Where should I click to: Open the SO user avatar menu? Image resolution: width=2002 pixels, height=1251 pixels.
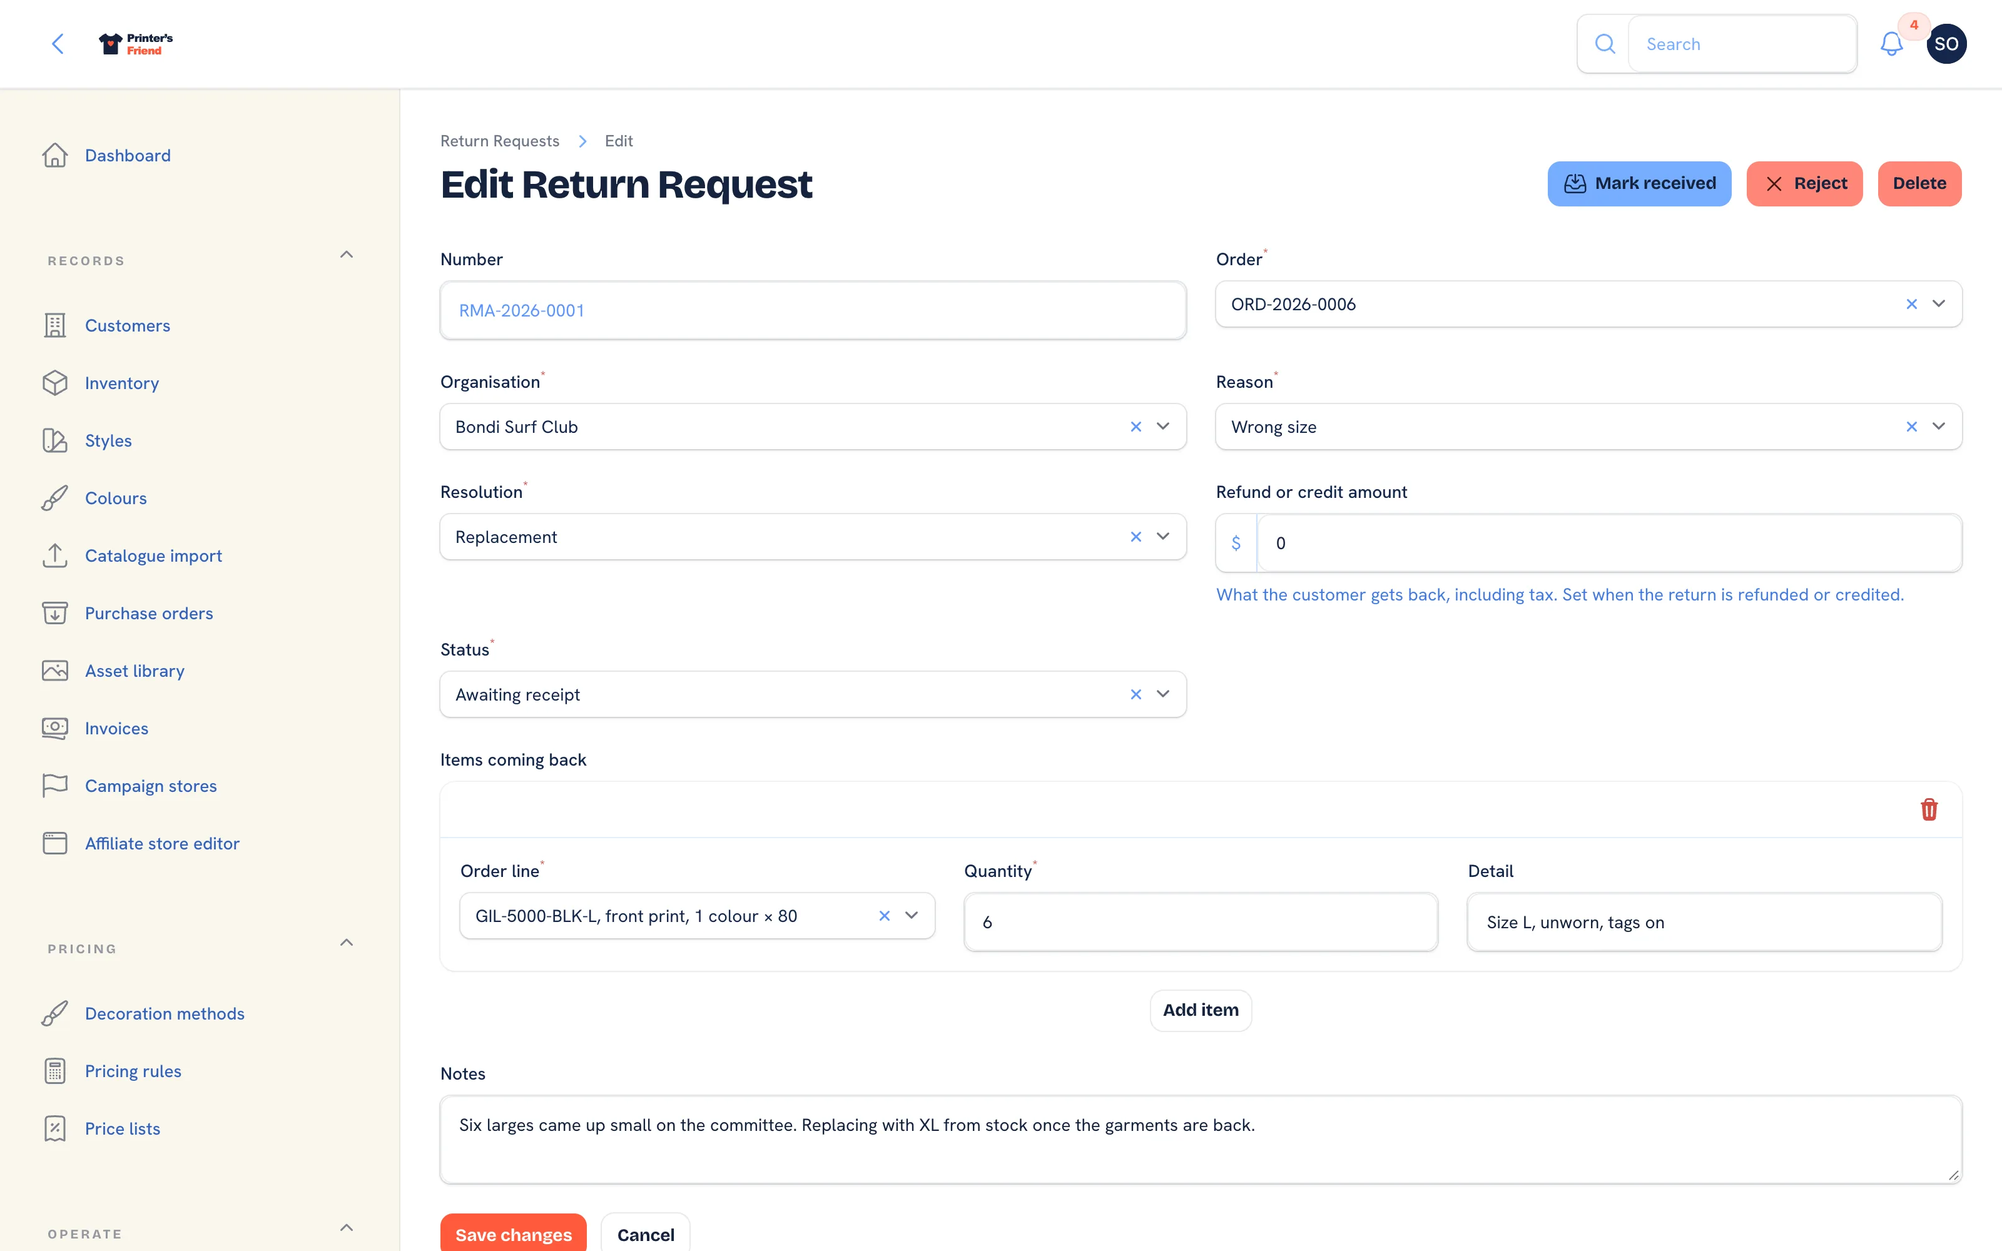(x=1946, y=44)
